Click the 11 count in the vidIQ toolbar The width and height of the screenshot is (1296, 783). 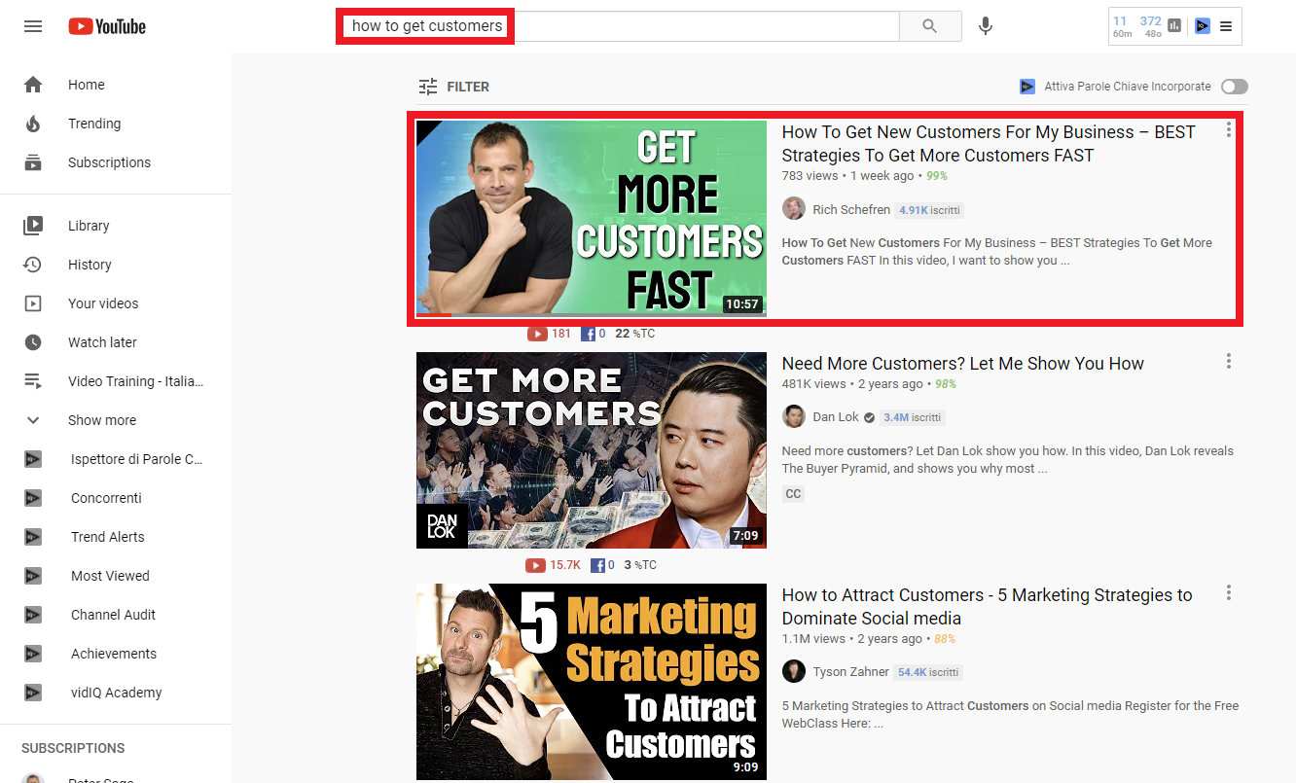[x=1120, y=21]
